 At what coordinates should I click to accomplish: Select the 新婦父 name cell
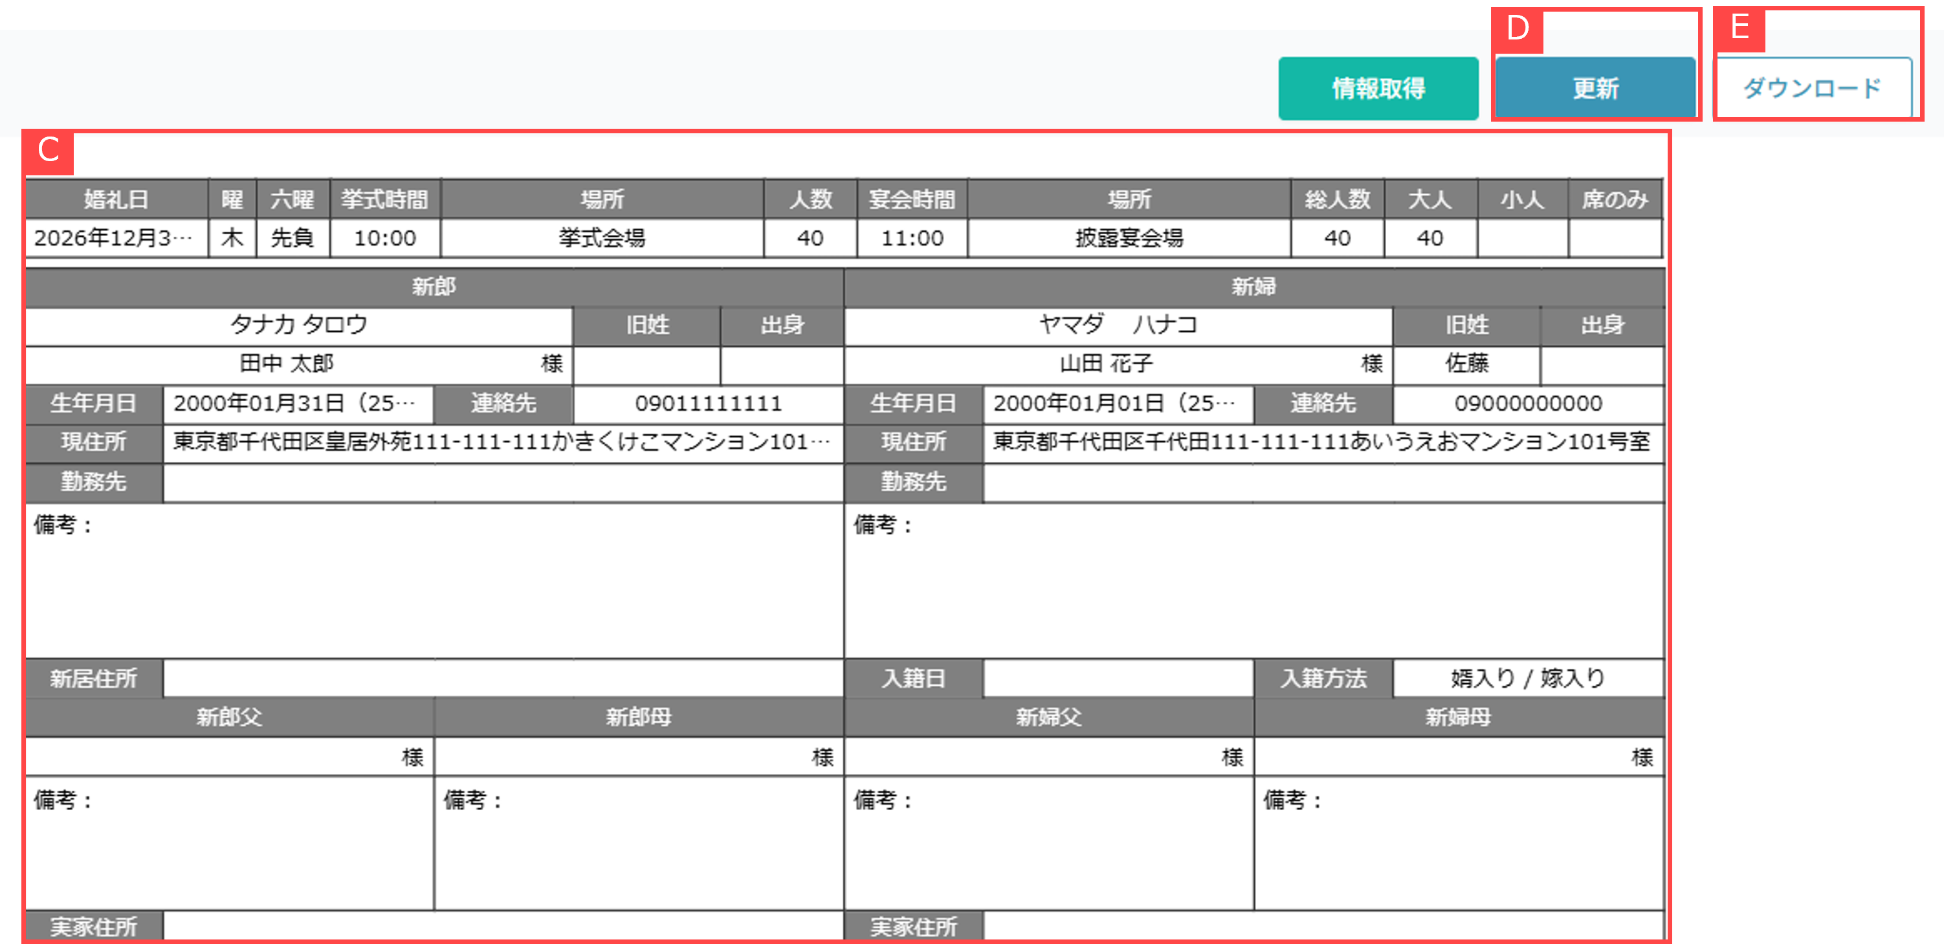point(1049,757)
